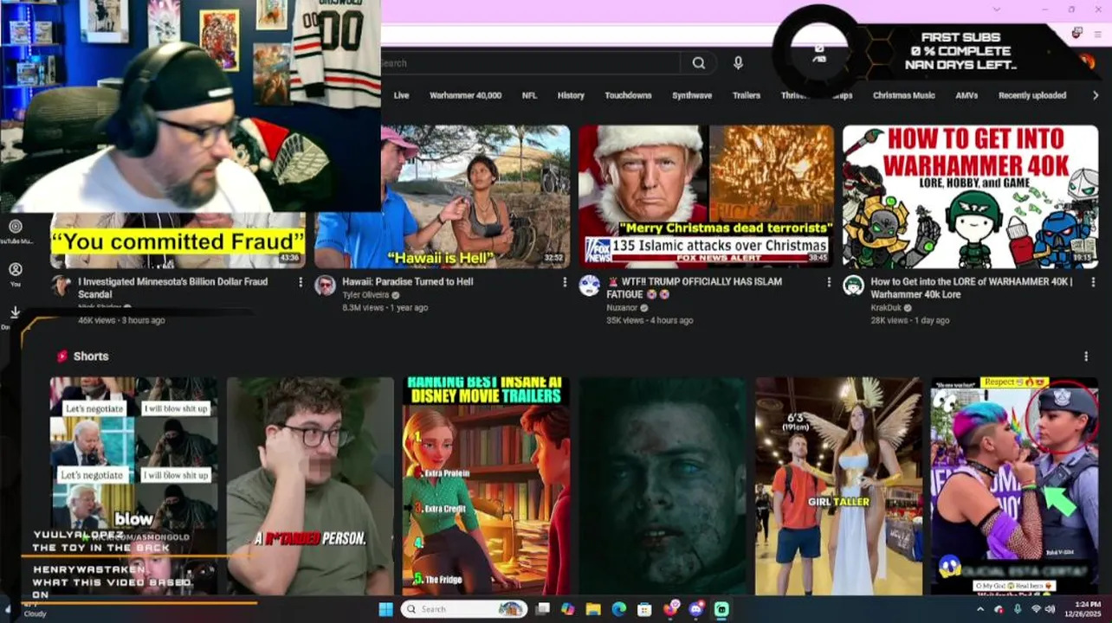The height and width of the screenshot is (623, 1112).
Task: Open more options for Trump Islam Fatigue video
Action: click(829, 282)
